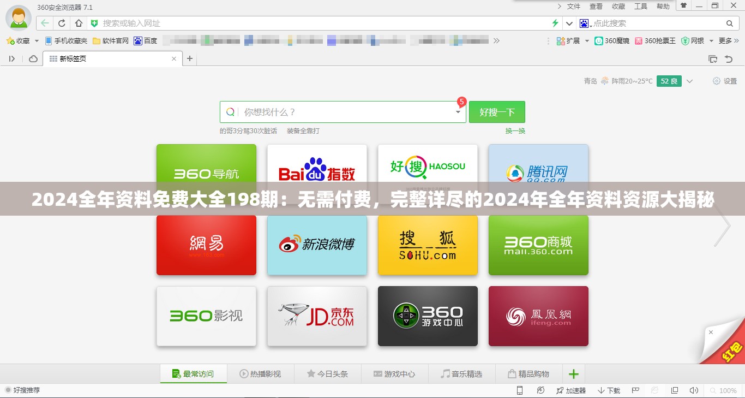745x398 pixels.
Task: Open the 装备全靠打 link
Action: (x=303, y=131)
